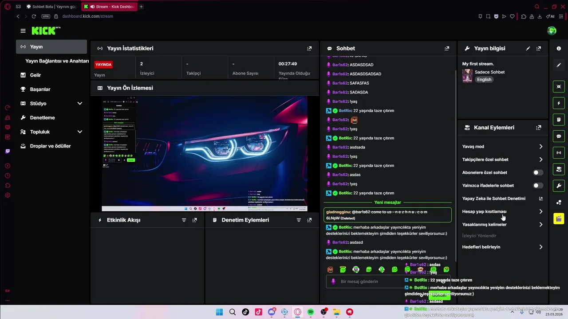Screen dimensions: 568x319
Task: Toggle Abonelere özel sohbet switch
Action: (x=538, y=172)
